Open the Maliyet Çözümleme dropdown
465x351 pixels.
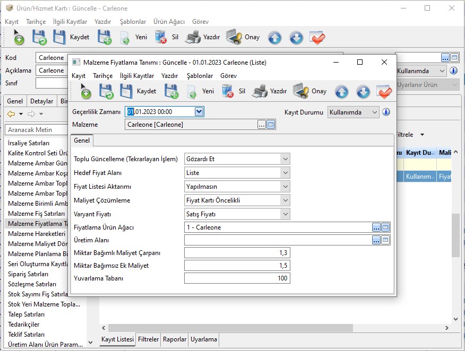point(285,200)
